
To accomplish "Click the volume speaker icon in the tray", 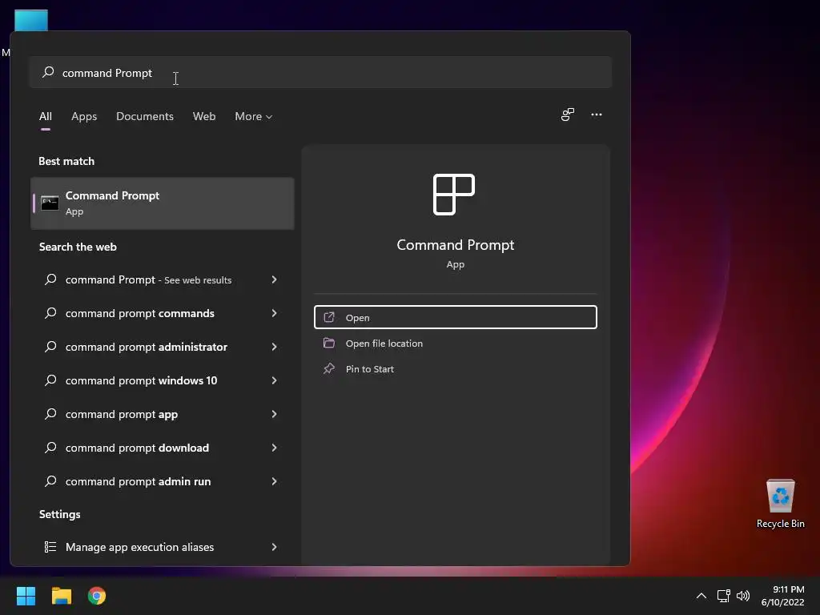I will [x=742, y=596].
